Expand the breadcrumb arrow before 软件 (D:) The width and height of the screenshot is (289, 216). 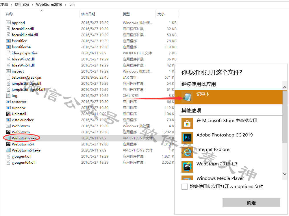[x=11, y=5]
